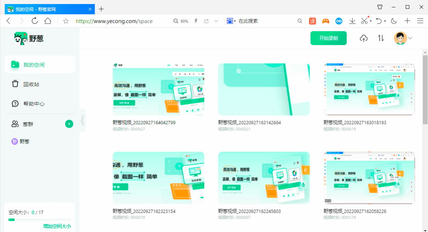This screenshot has height=232, width=428.
Task: Click the search magnifier icon
Action: click(x=300, y=21)
